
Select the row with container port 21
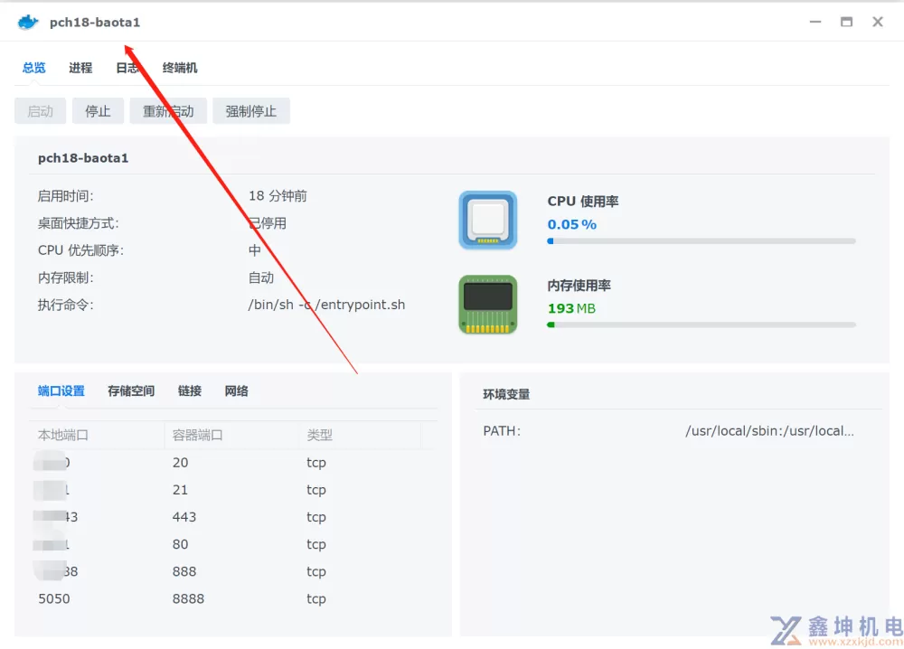tap(233, 490)
